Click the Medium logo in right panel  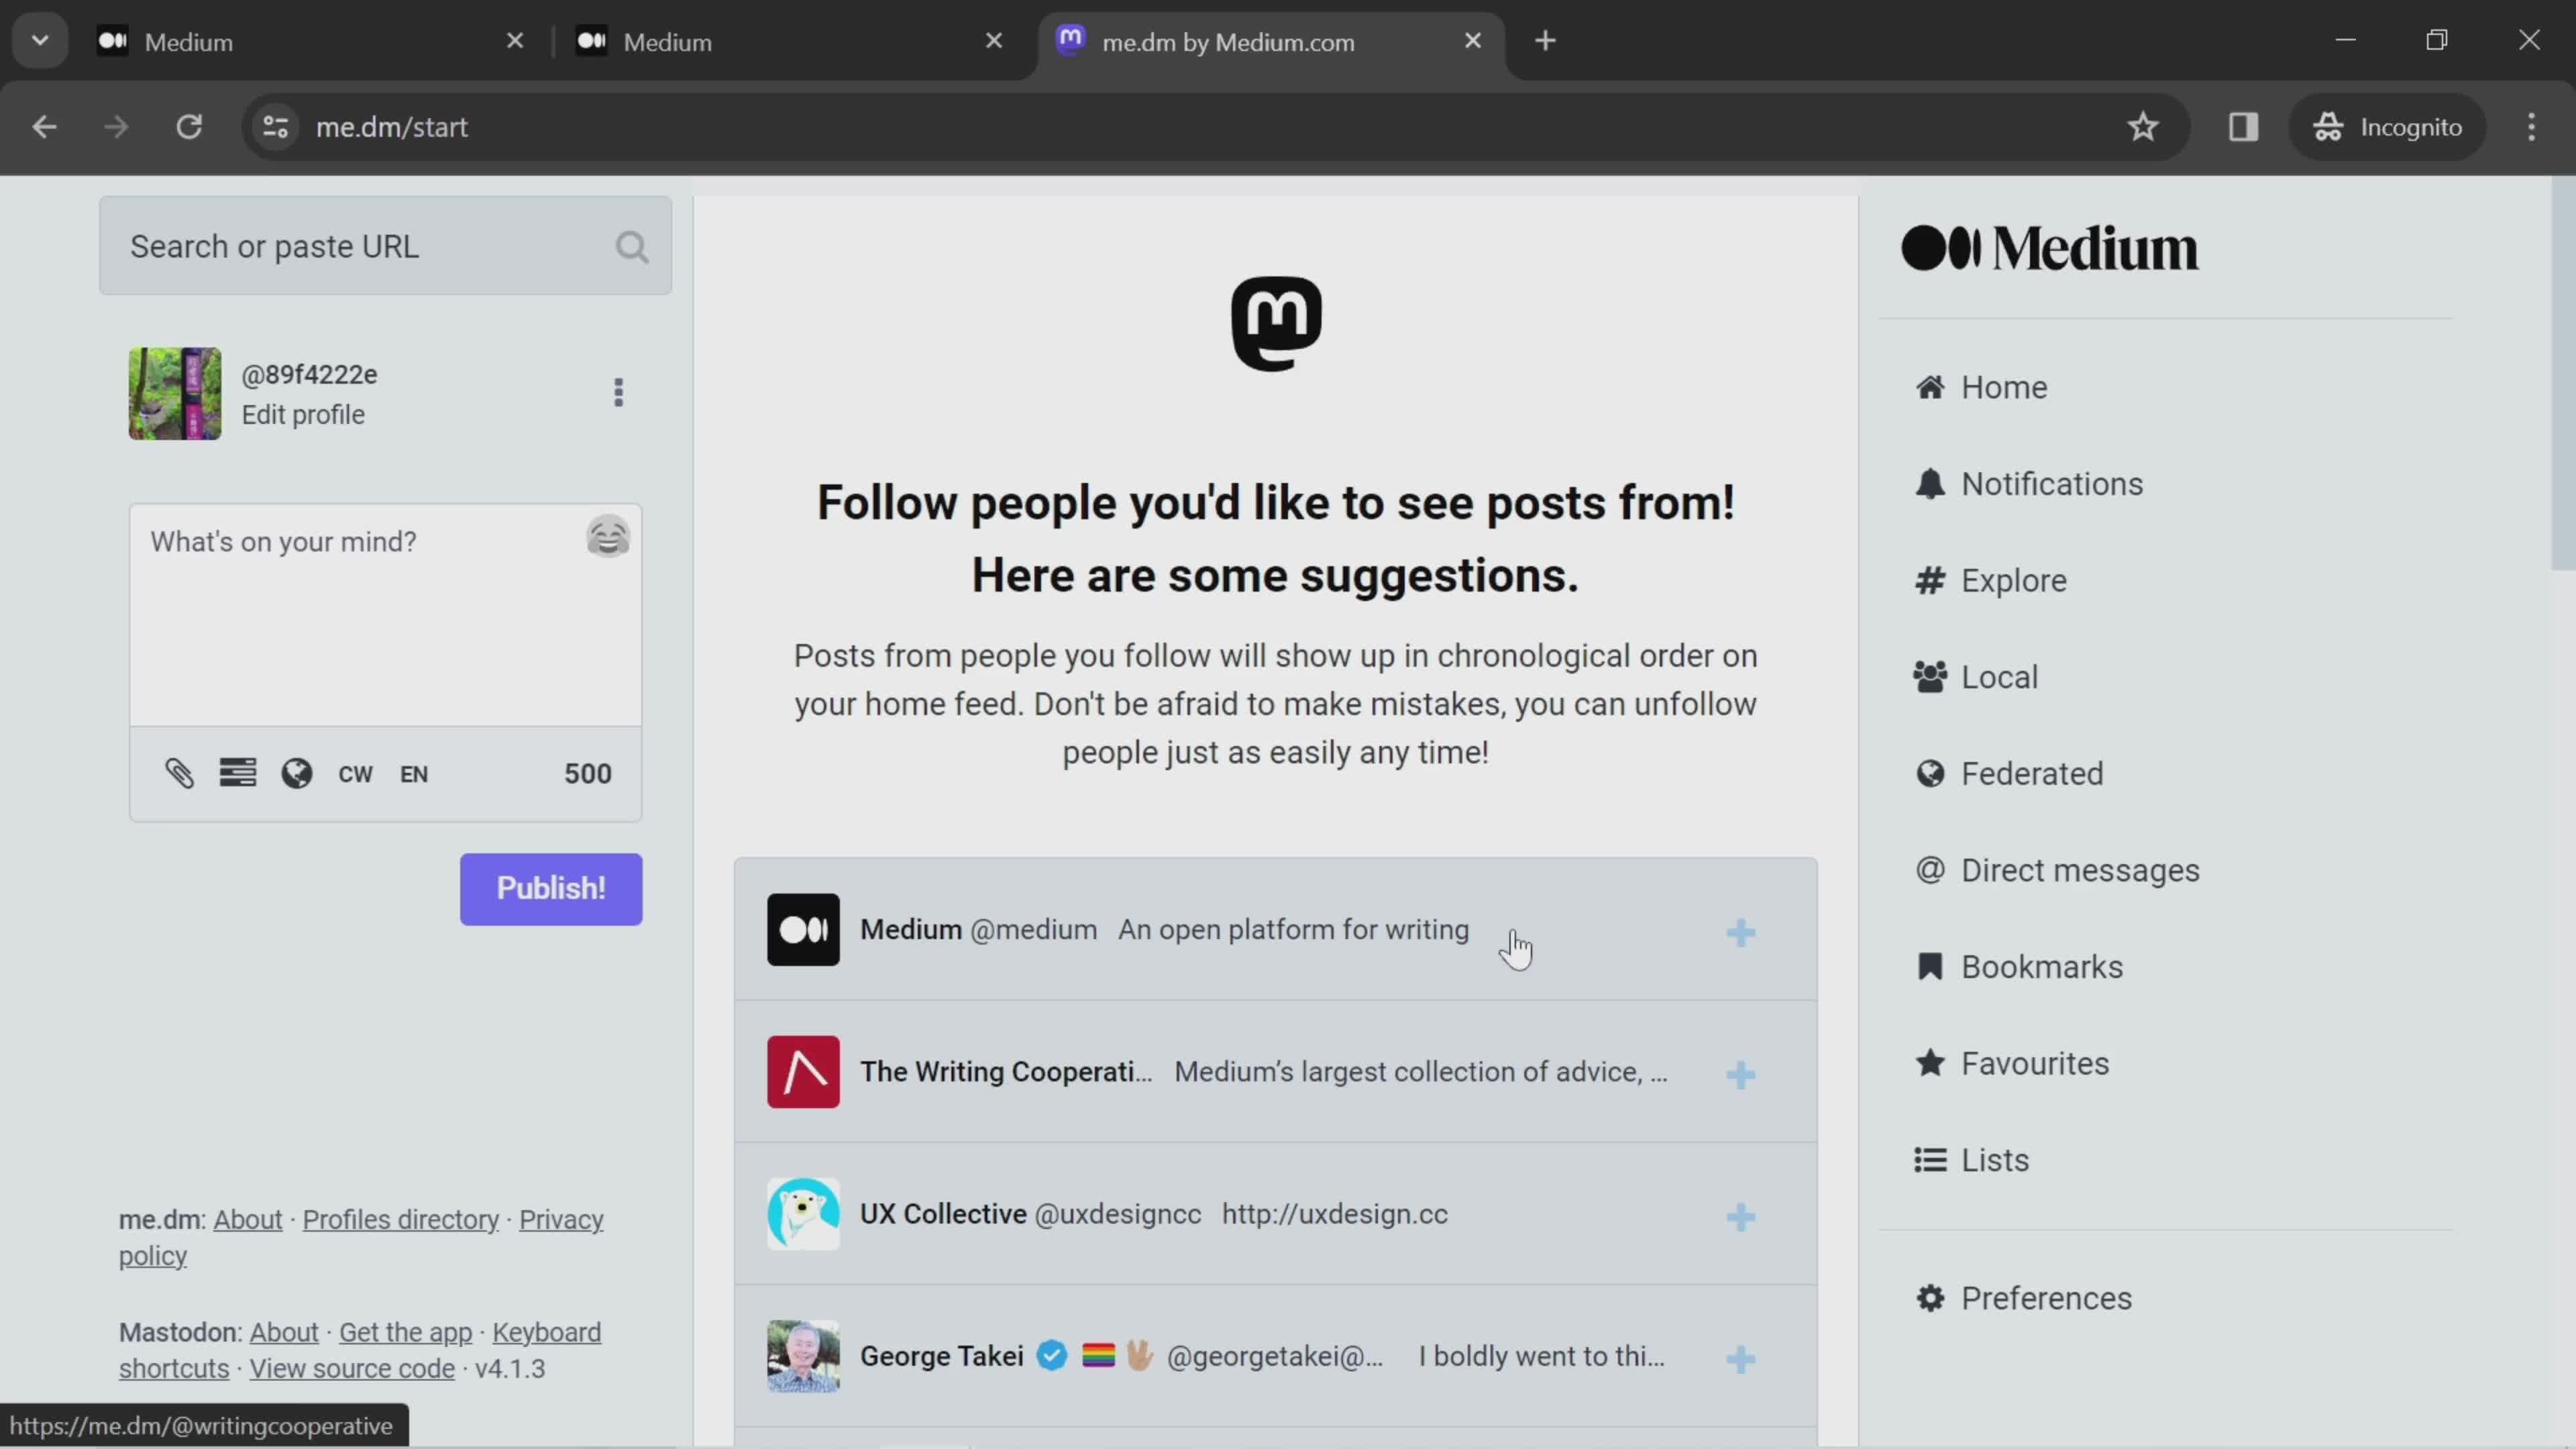(x=2049, y=248)
